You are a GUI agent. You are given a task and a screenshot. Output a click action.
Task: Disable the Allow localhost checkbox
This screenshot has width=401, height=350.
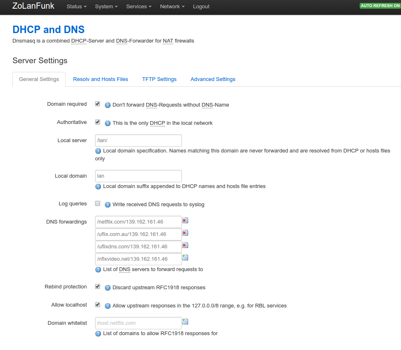(x=98, y=305)
